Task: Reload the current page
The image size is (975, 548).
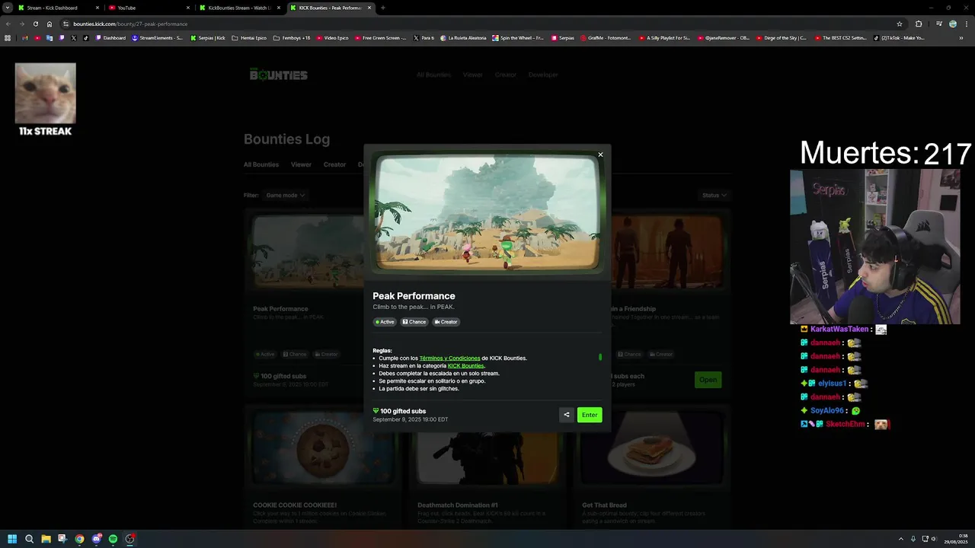Action: click(35, 24)
